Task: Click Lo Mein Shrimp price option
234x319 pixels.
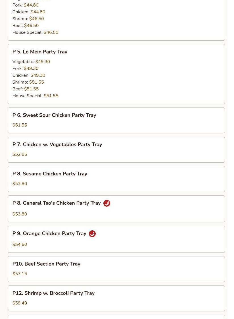Action: [36, 82]
